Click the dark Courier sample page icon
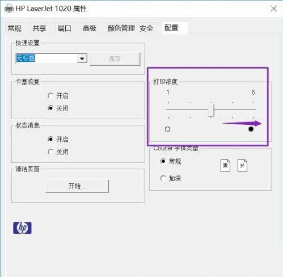This screenshot has height=277, width=283. [x=225, y=166]
